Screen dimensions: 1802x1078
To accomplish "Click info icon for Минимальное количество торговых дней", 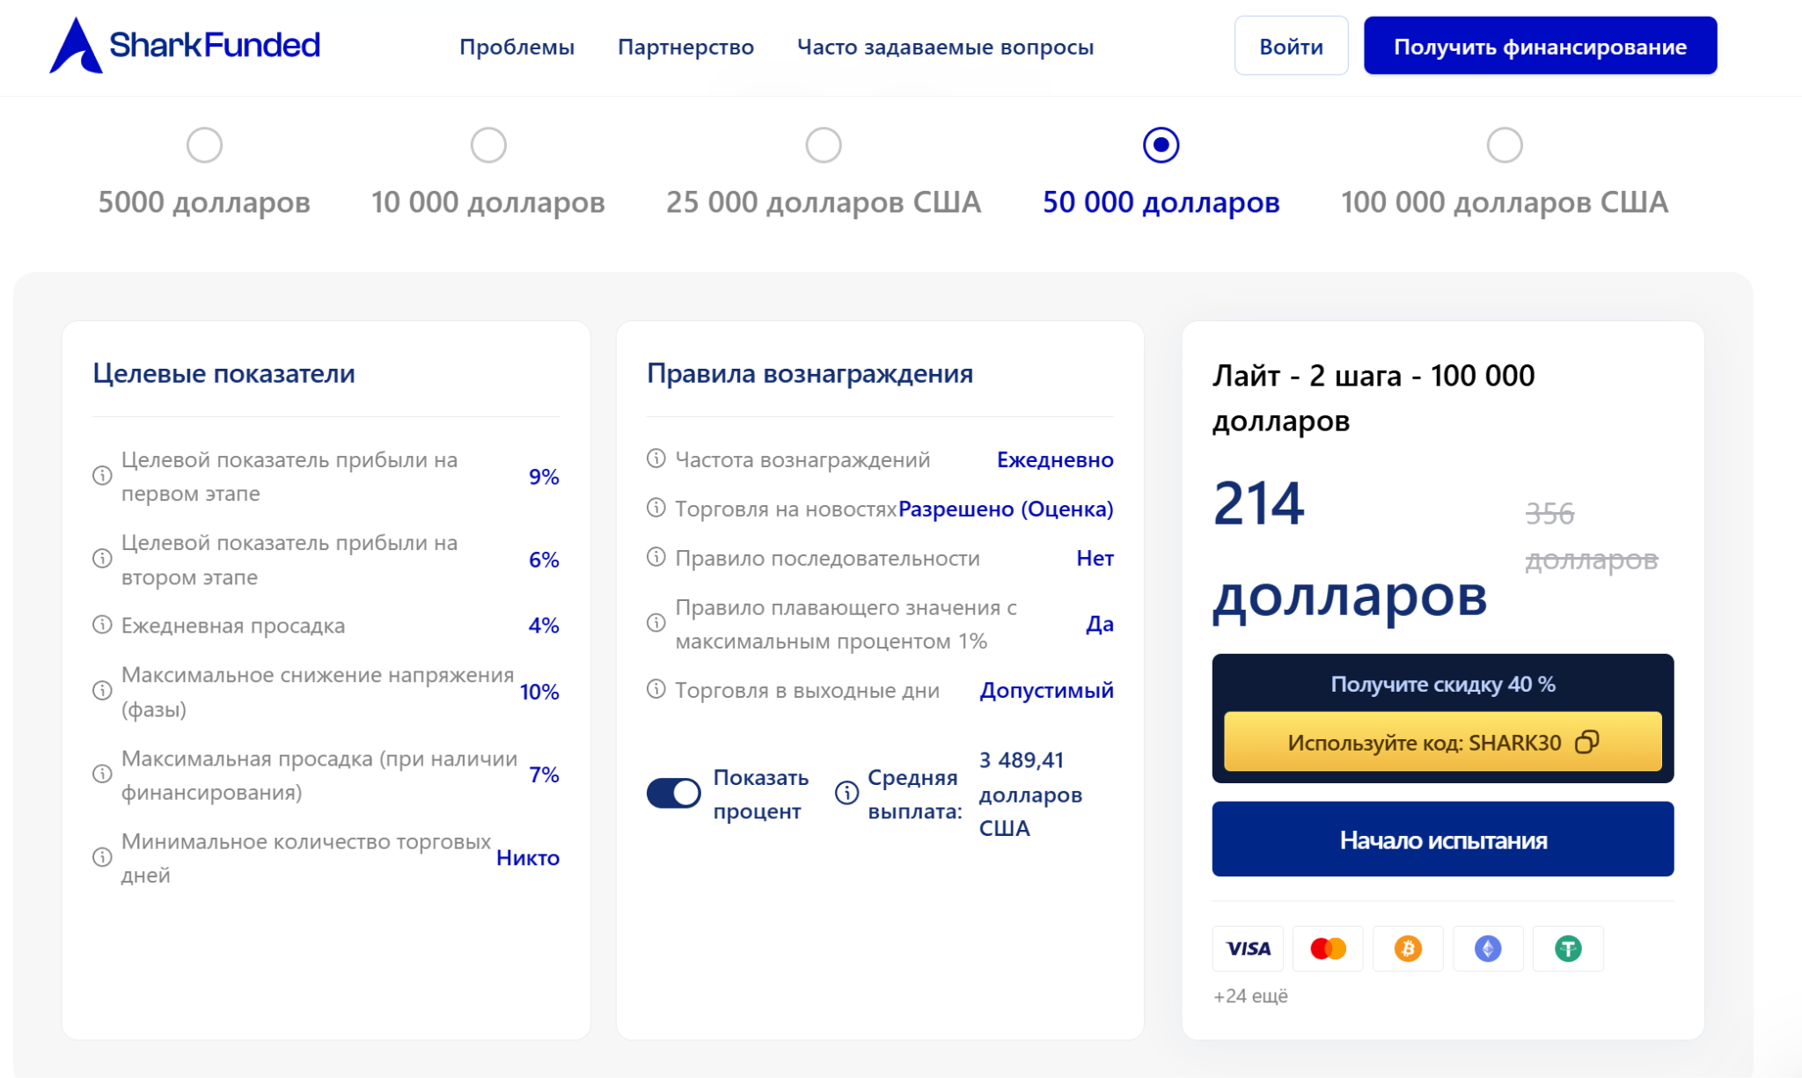I will (x=103, y=857).
